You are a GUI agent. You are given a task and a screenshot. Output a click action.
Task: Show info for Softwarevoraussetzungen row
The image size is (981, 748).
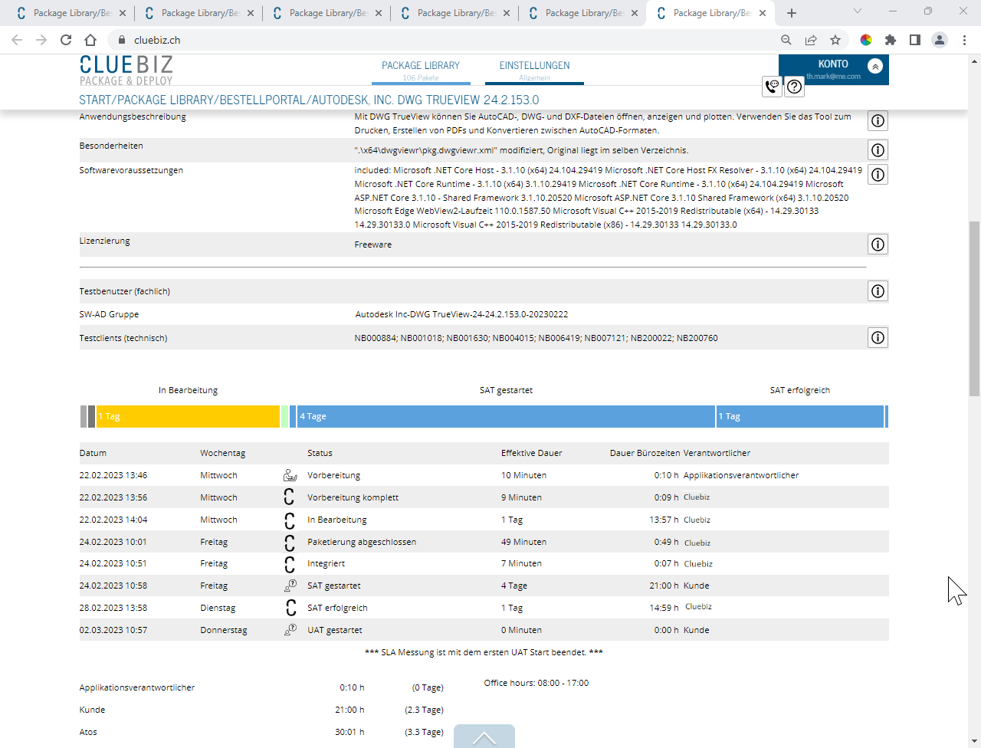click(x=878, y=175)
